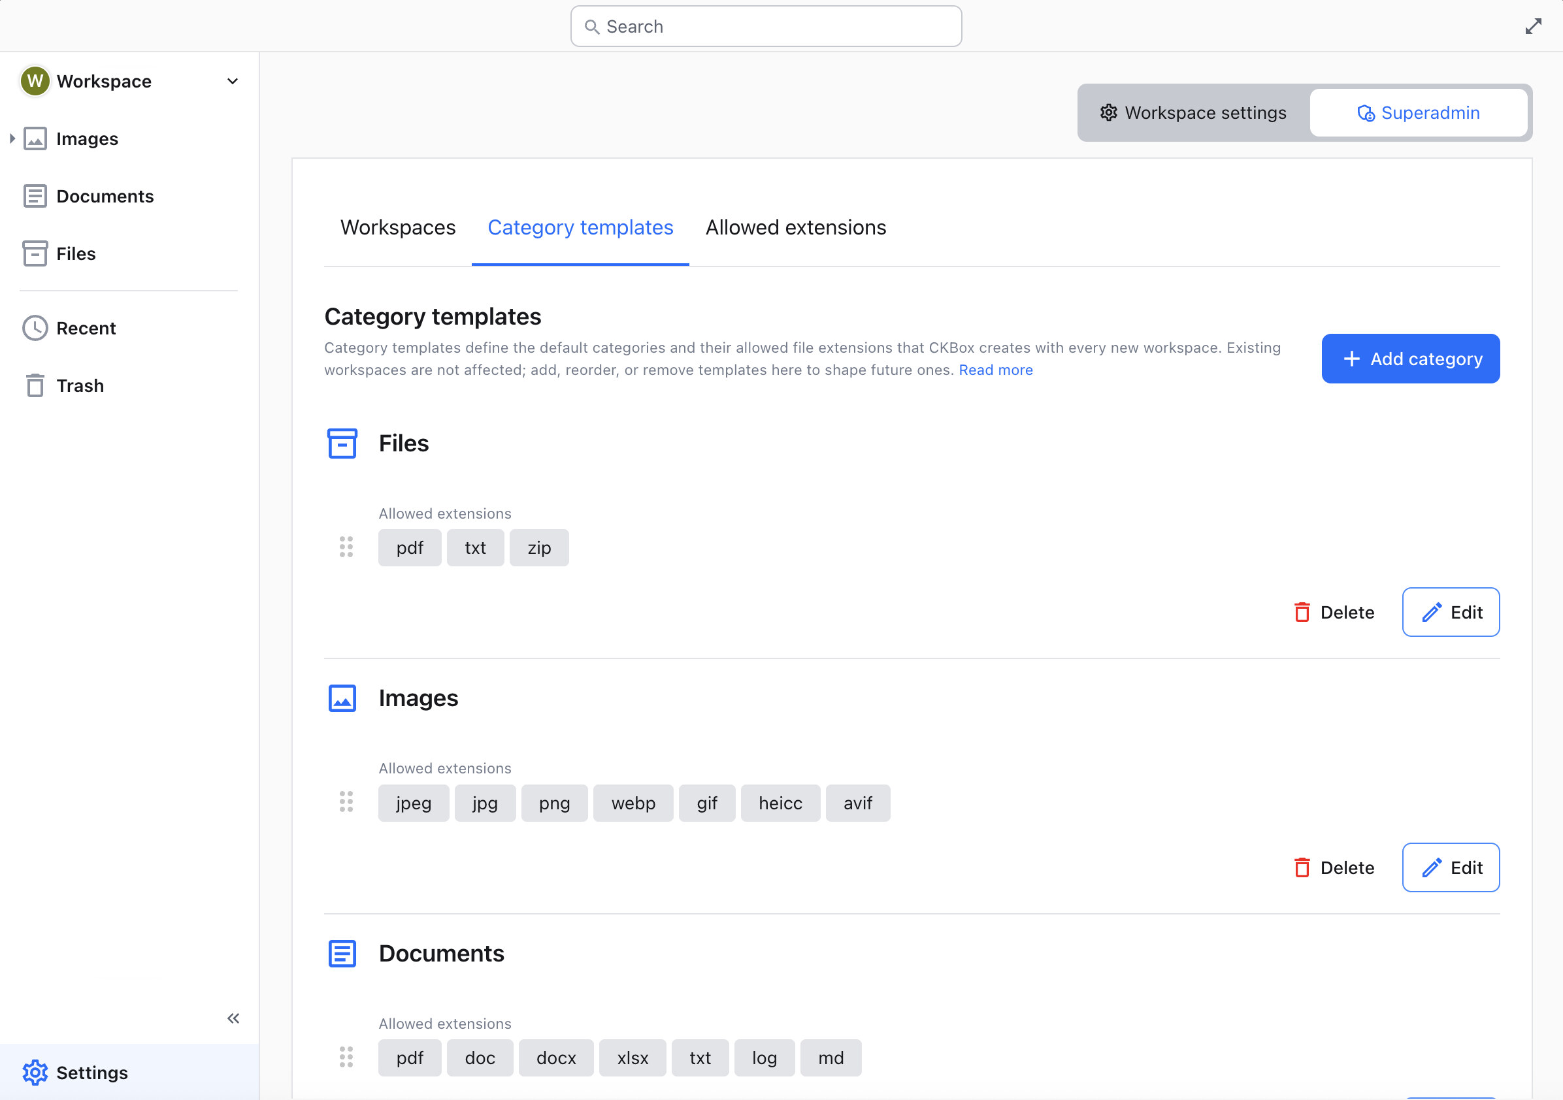Click the Workspace settings gear icon

(x=1109, y=113)
